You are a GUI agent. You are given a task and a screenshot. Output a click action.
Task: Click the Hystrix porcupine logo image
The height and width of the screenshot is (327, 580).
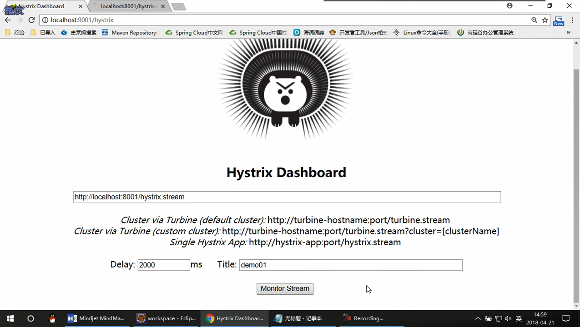(286, 89)
